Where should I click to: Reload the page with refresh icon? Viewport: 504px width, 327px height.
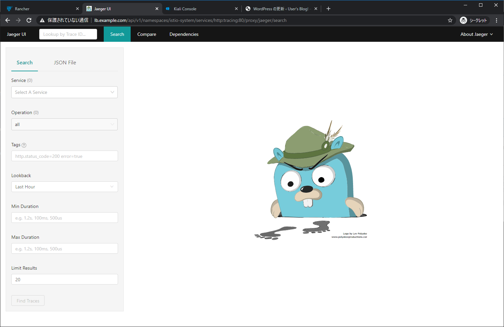coord(29,20)
